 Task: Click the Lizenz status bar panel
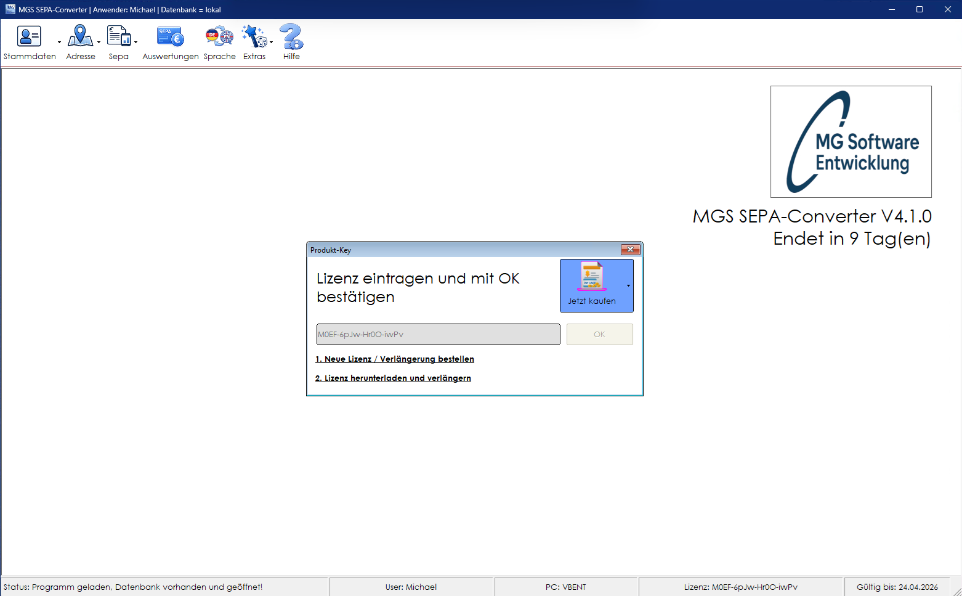[x=740, y=587]
